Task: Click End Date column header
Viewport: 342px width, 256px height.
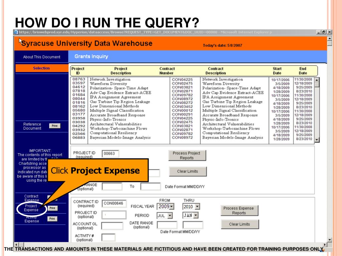Action: [x=303, y=71]
